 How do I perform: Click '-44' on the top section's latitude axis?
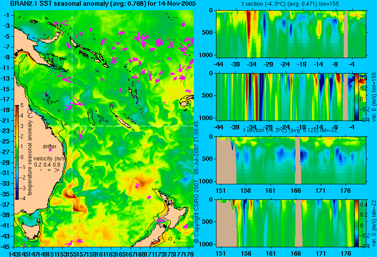(x=218, y=64)
